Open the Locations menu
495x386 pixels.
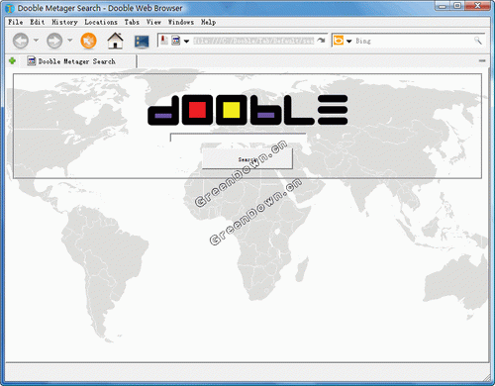click(x=101, y=22)
